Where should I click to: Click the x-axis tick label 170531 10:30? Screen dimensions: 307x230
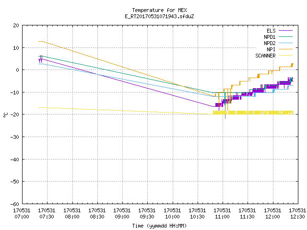(x=197, y=214)
